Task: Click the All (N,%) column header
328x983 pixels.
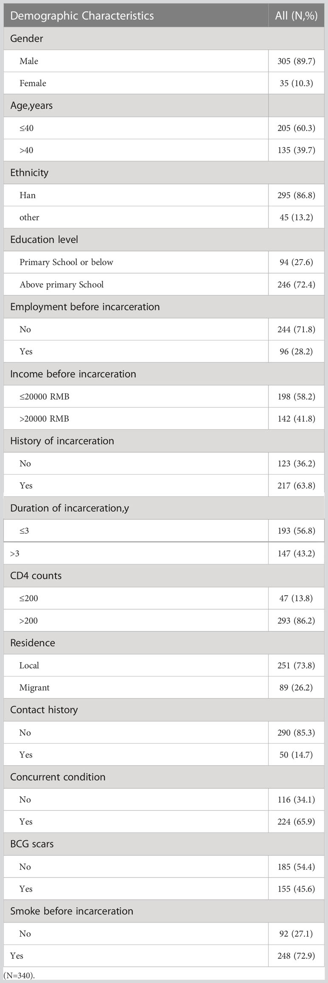Action: pyautogui.click(x=296, y=16)
